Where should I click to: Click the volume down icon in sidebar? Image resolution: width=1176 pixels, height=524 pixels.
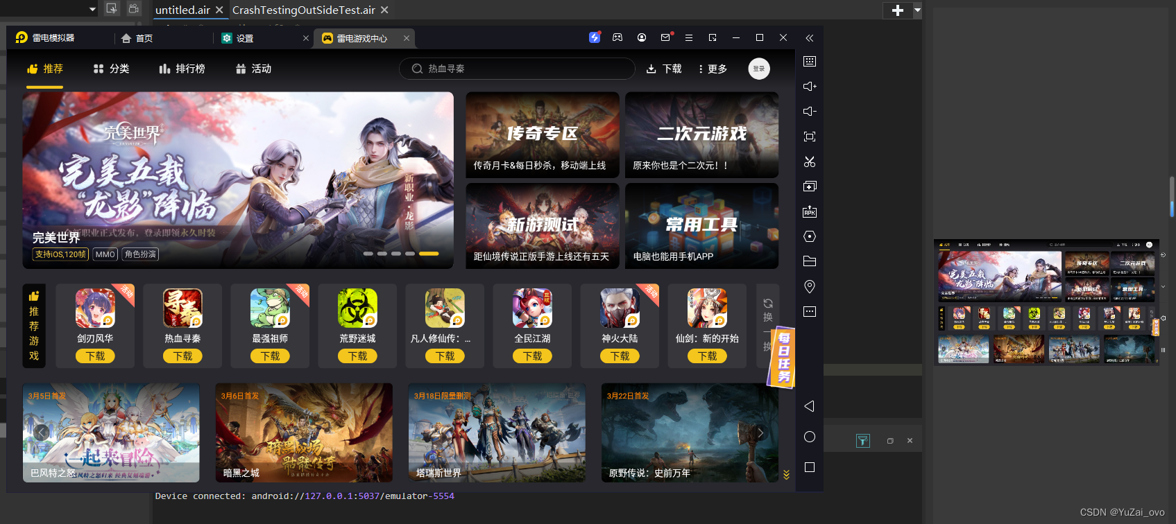[x=809, y=111]
